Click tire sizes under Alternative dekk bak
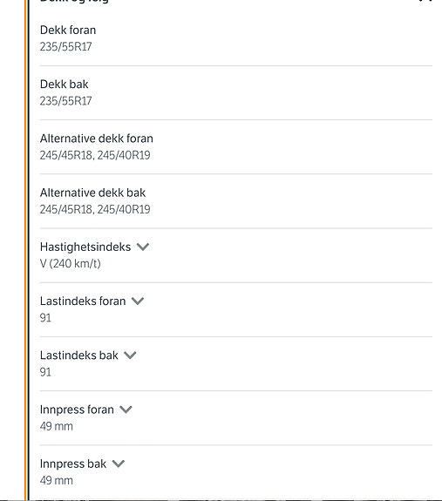Image resolution: width=442 pixels, height=501 pixels. click(x=95, y=209)
